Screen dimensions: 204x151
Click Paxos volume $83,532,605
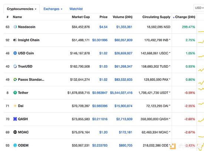[124, 80]
